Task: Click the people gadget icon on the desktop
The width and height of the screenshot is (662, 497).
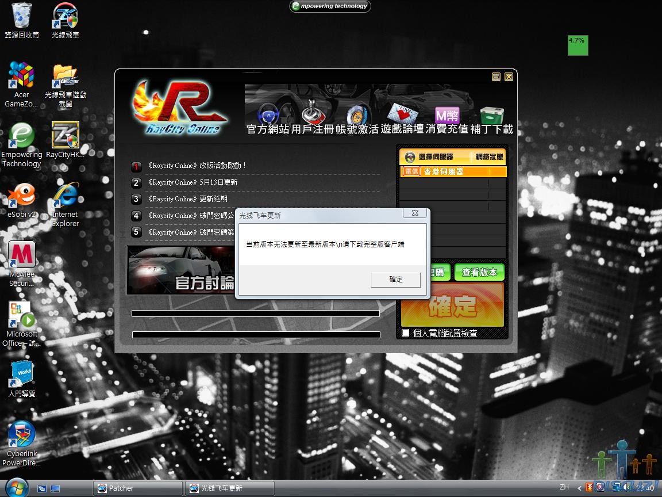Action: [625, 460]
